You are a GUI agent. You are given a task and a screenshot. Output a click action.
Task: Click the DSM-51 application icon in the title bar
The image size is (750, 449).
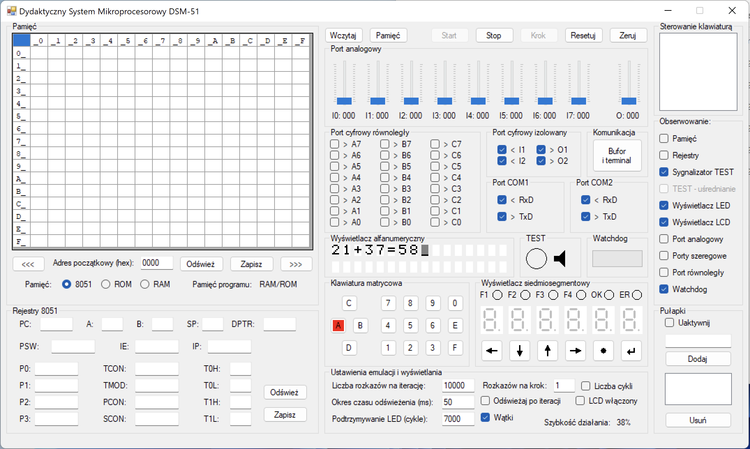(11, 11)
